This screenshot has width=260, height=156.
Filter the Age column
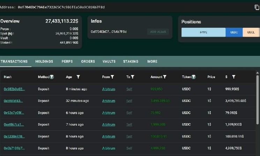pyautogui.click(x=78, y=77)
